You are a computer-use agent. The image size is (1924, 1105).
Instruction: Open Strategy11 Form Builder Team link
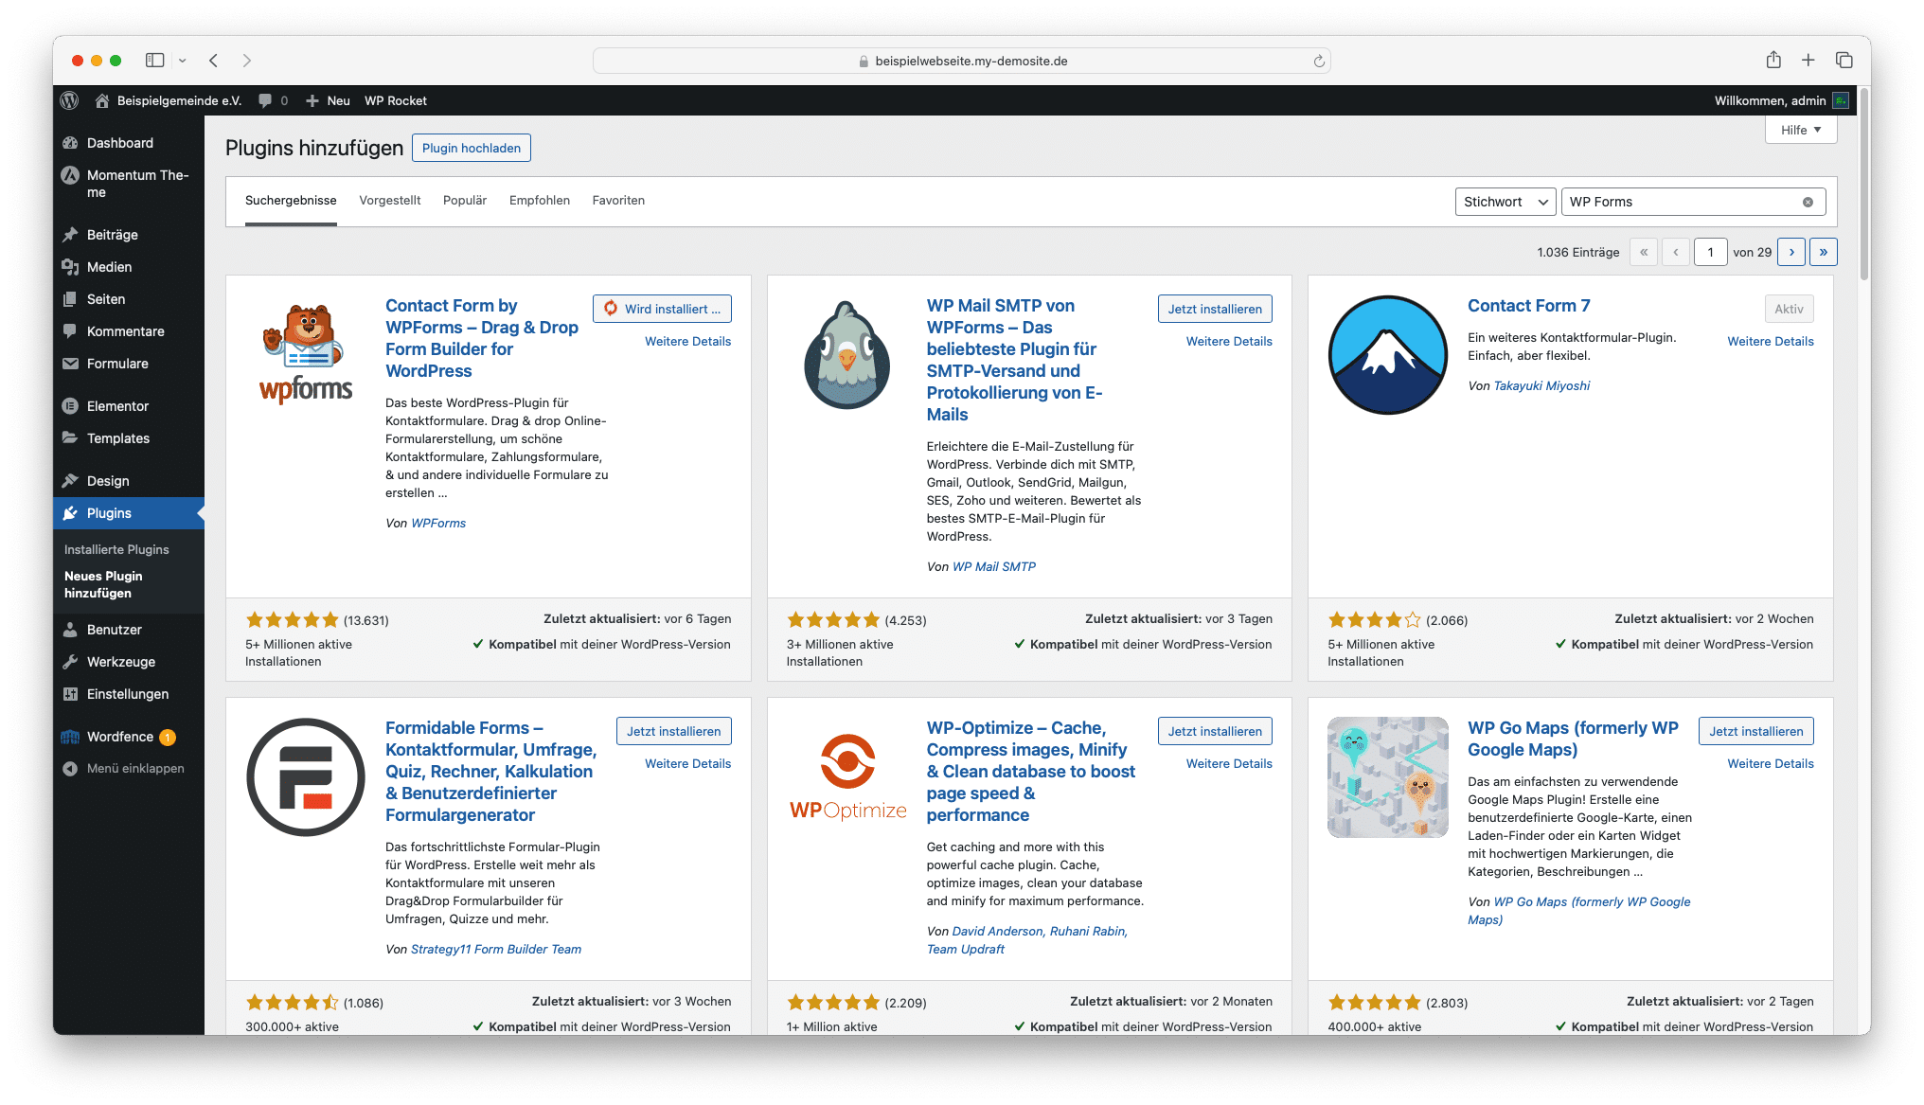496,949
